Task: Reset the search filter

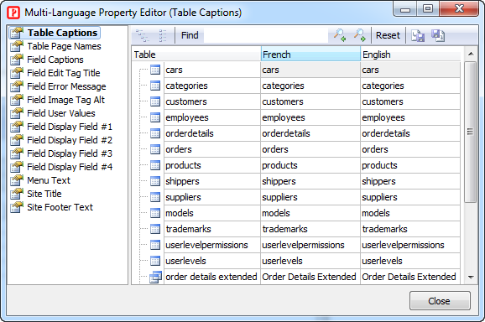Action: tap(388, 35)
